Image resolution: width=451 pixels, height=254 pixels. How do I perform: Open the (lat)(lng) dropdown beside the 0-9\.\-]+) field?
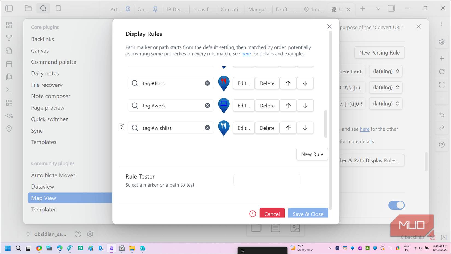[386, 88]
